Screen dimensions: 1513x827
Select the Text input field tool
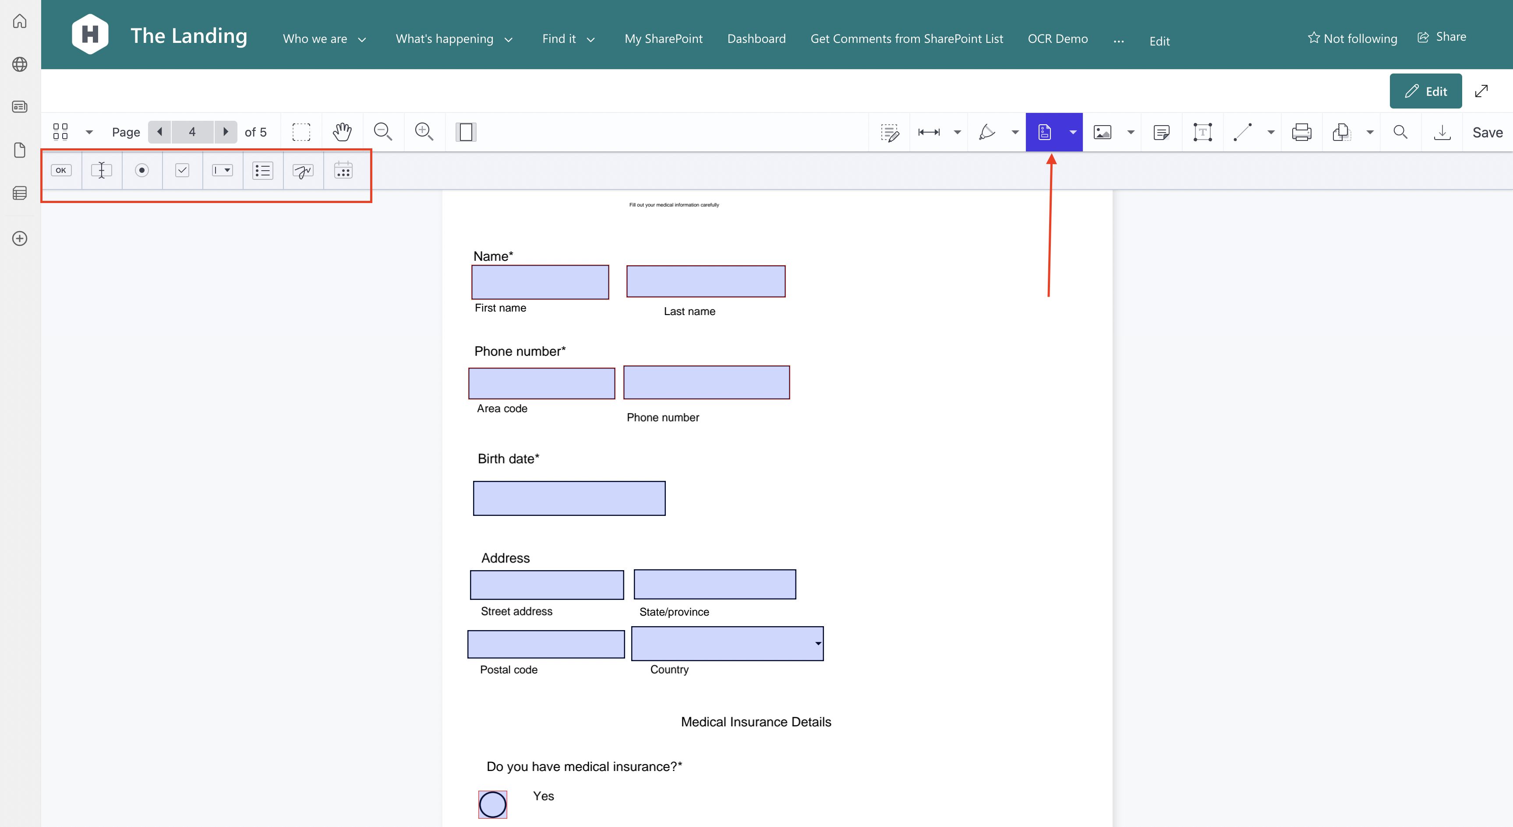(102, 171)
